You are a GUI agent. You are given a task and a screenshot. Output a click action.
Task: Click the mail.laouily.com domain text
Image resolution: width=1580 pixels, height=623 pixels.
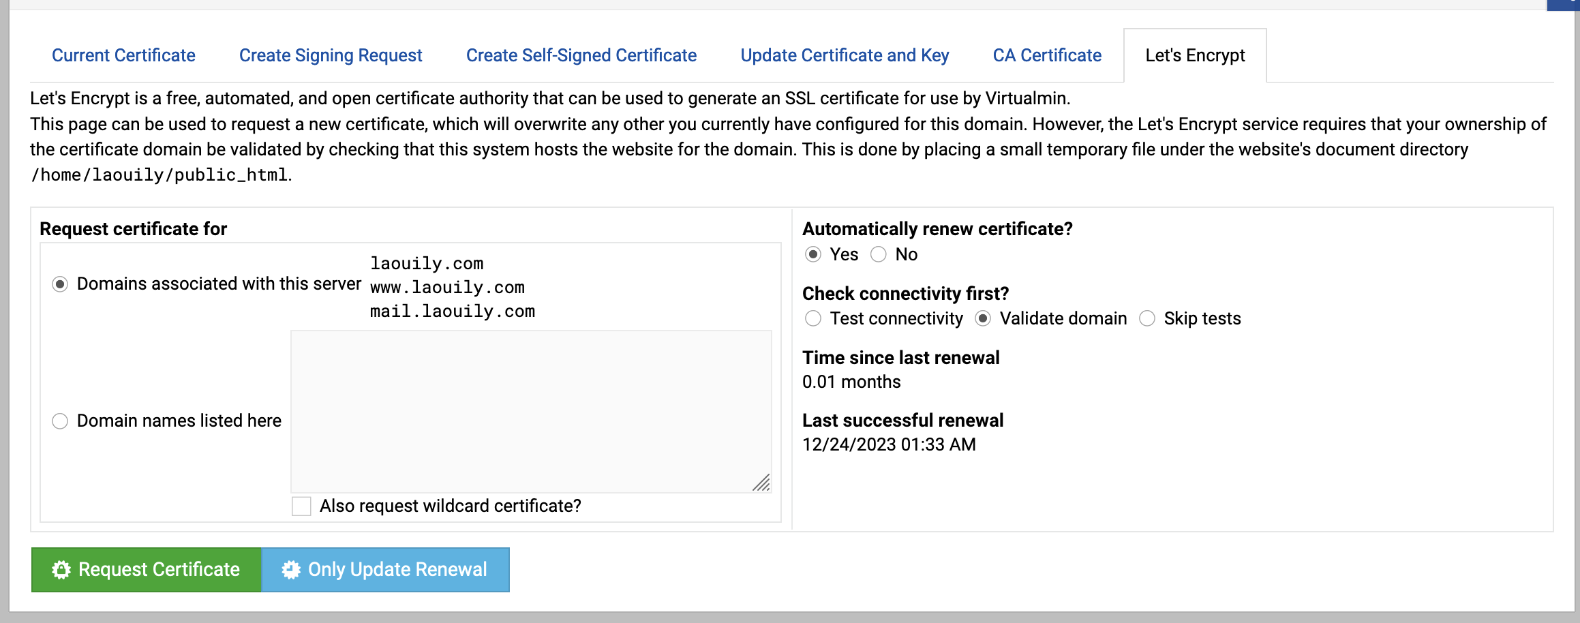pyautogui.click(x=453, y=311)
